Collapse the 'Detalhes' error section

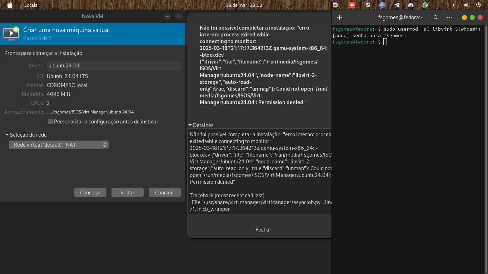coord(190,125)
